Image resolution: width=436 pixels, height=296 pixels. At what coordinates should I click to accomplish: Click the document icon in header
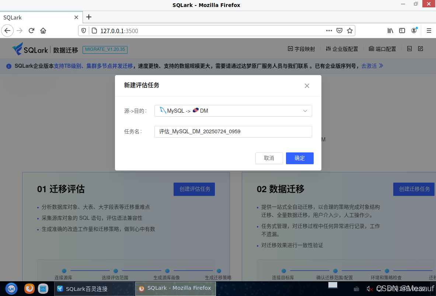409,49
